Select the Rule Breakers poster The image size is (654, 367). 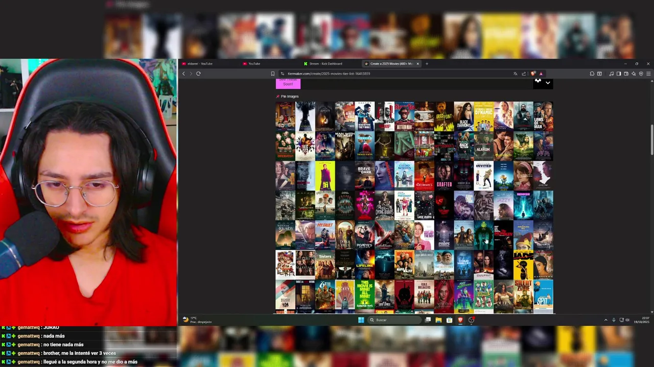[x=424, y=294]
